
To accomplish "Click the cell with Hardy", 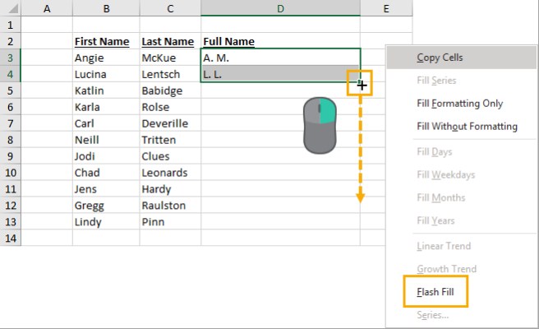I will [170, 189].
